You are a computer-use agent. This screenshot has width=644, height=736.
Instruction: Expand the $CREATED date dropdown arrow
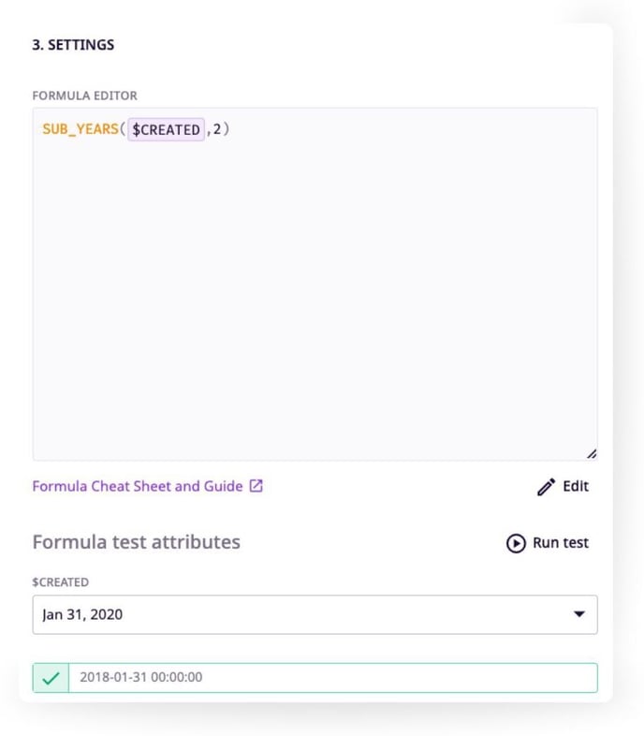pyautogui.click(x=578, y=614)
